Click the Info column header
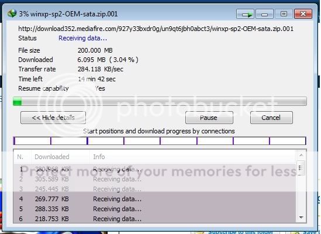This screenshot has width=321, height=234. tap(192, 157)
